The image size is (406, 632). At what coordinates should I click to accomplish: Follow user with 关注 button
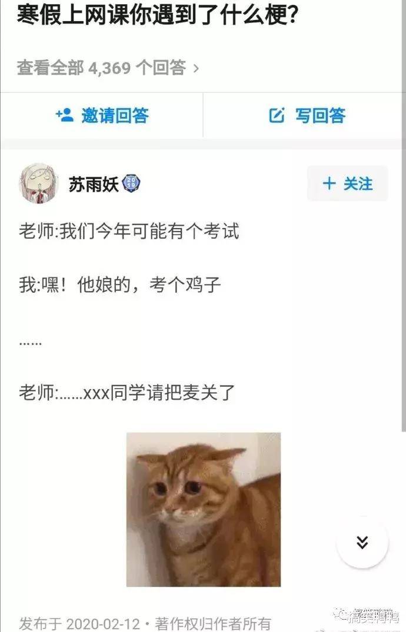[x=348, y=183]
